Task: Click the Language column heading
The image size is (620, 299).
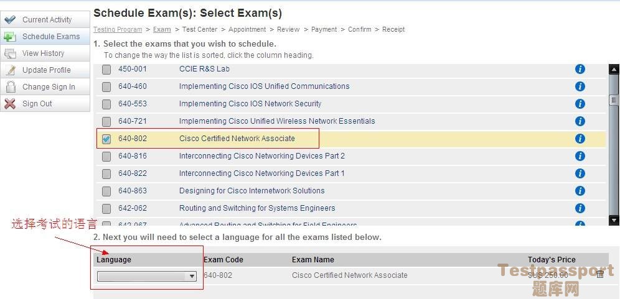Action: click(114, 259)
